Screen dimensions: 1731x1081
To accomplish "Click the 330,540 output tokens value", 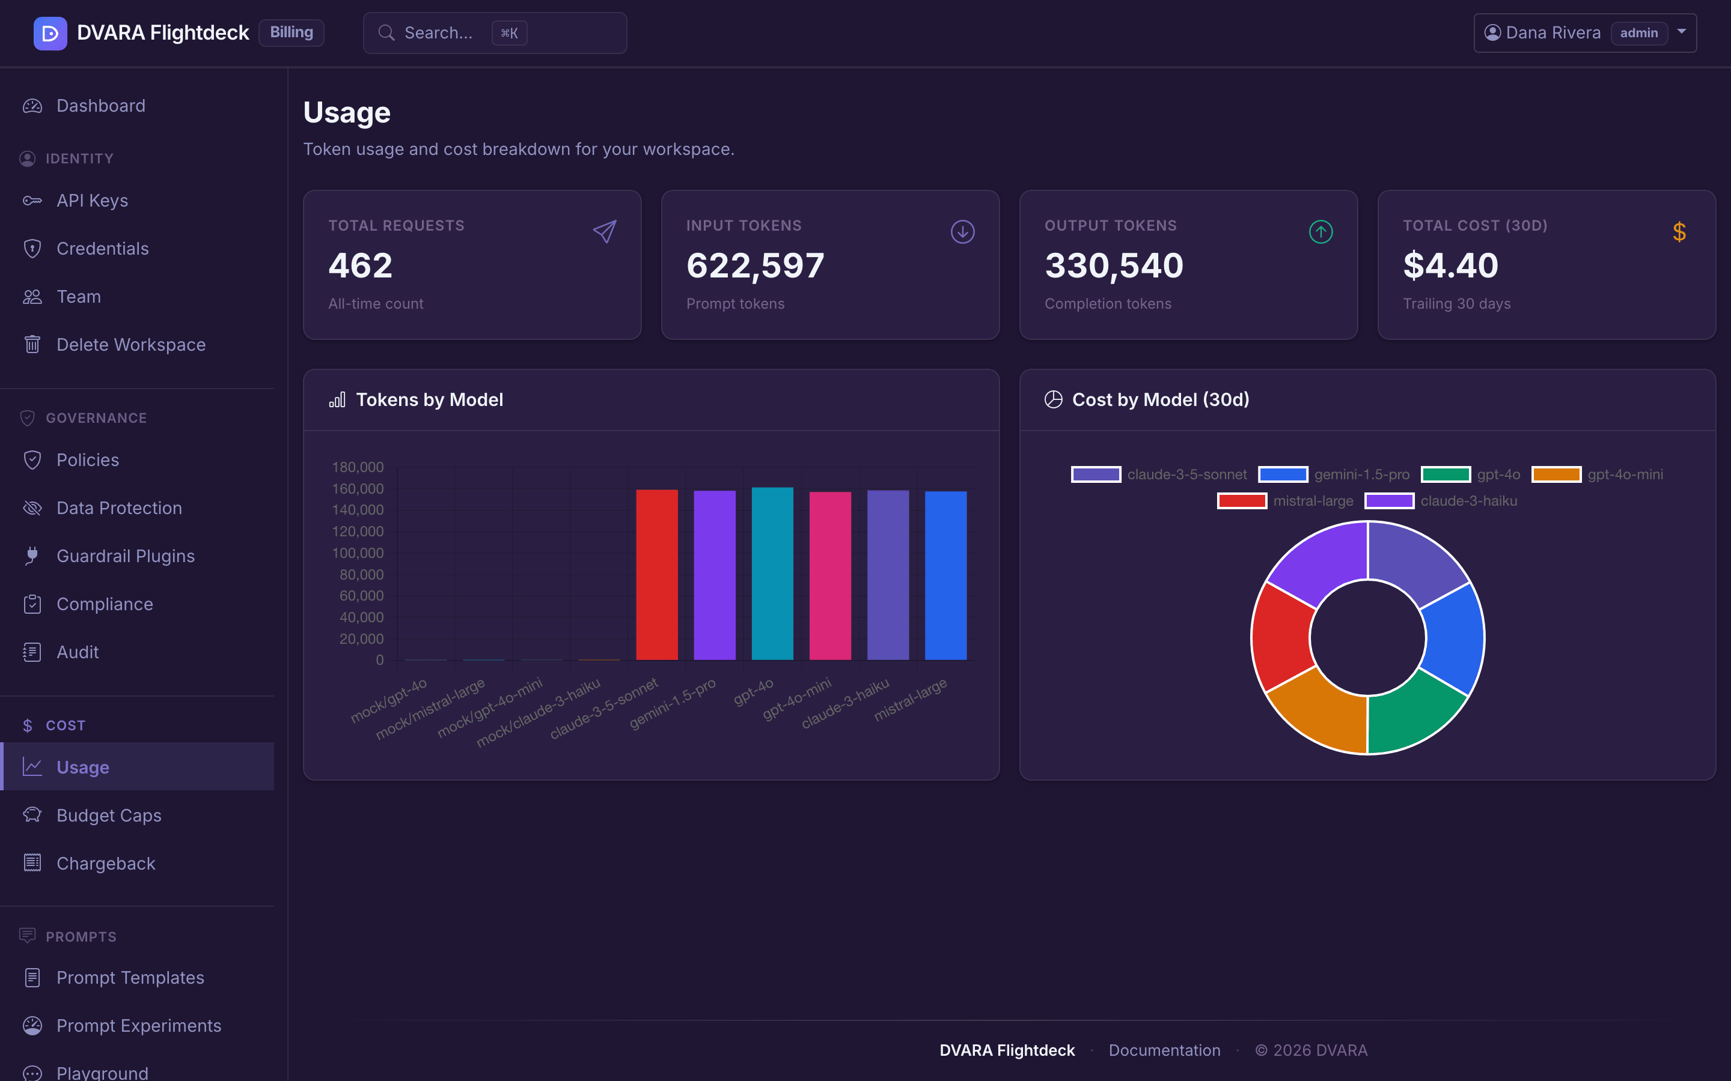I will point(1114,265).
